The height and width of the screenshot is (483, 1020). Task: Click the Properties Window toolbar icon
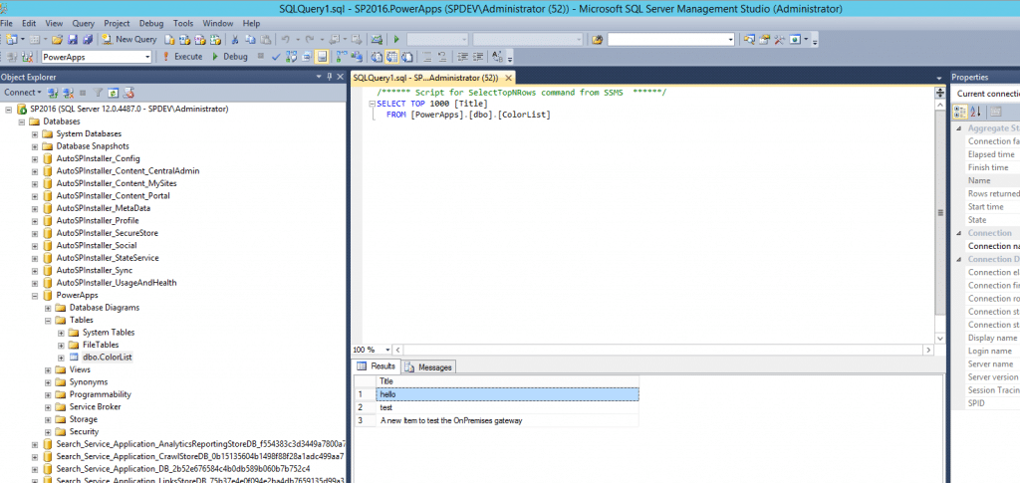[764, 39]
